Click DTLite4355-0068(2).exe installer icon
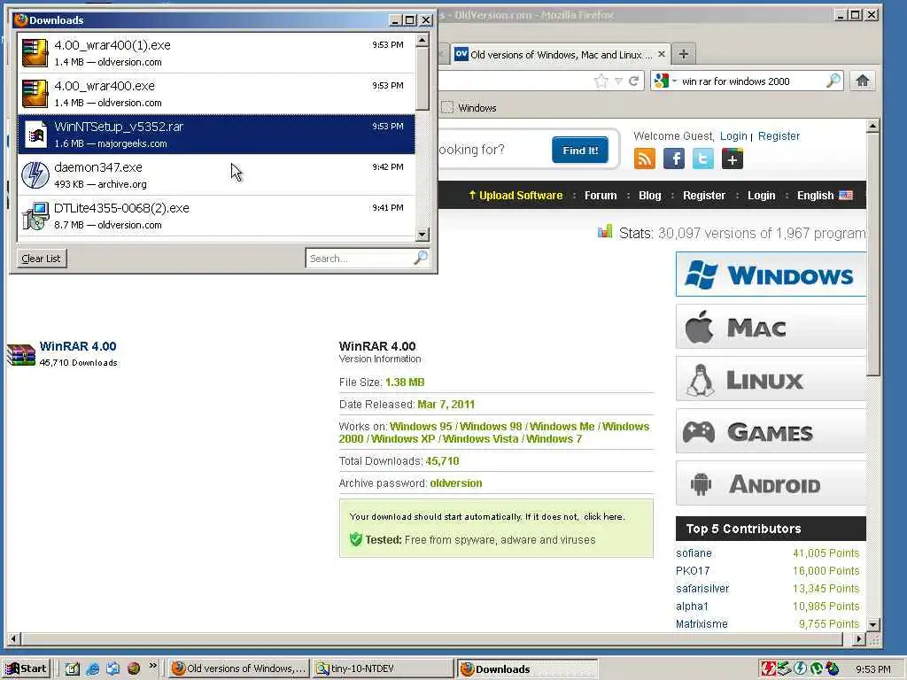The width and height of the screenshot is (907, 680). [35, 216]
